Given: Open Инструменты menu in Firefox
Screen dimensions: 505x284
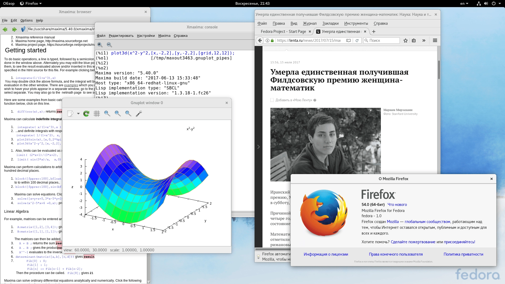Looking at the screenshot, I should tap(356, 23).
